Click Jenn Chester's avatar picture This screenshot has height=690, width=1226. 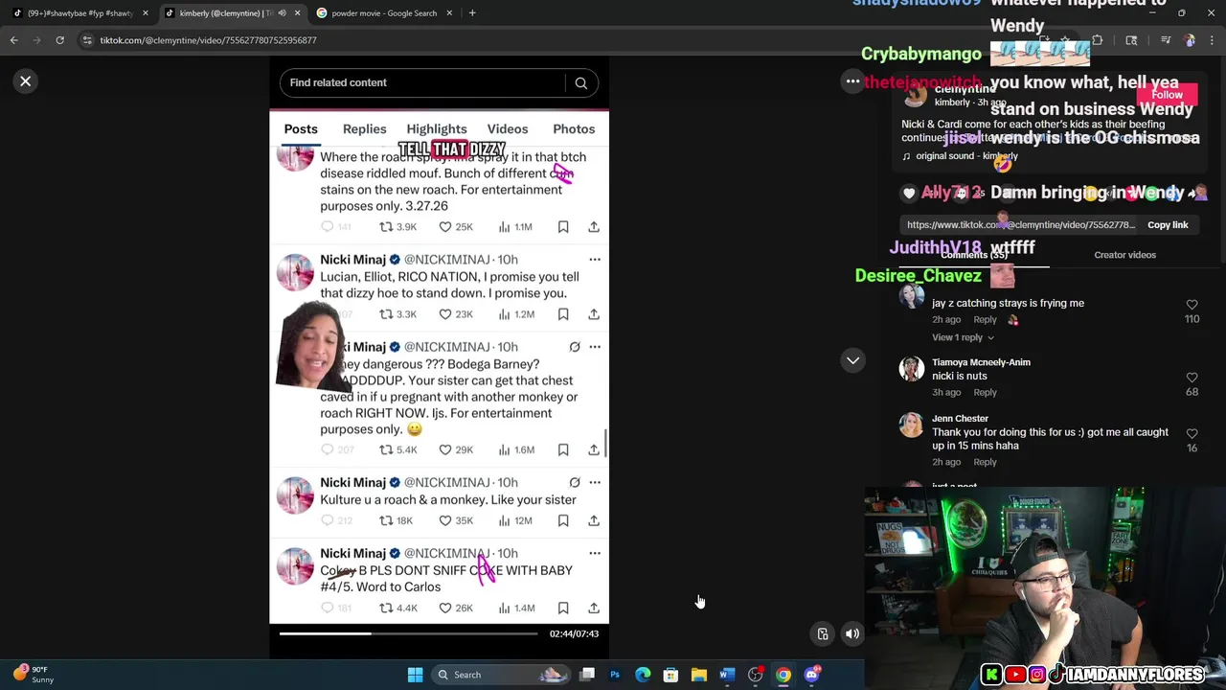pos(912,425)
